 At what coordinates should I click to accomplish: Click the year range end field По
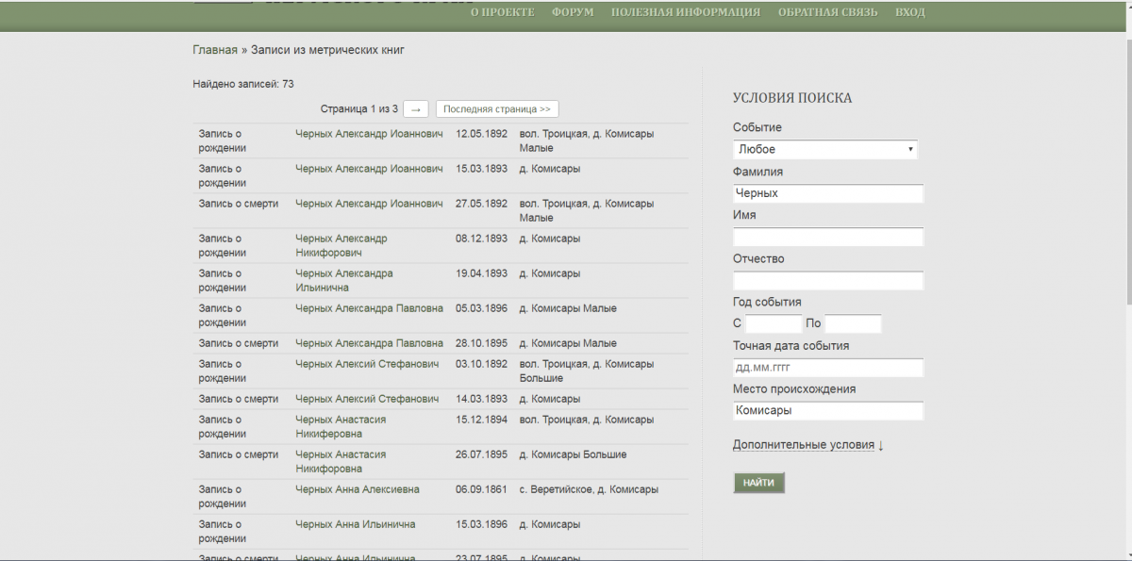click(853, 324)
